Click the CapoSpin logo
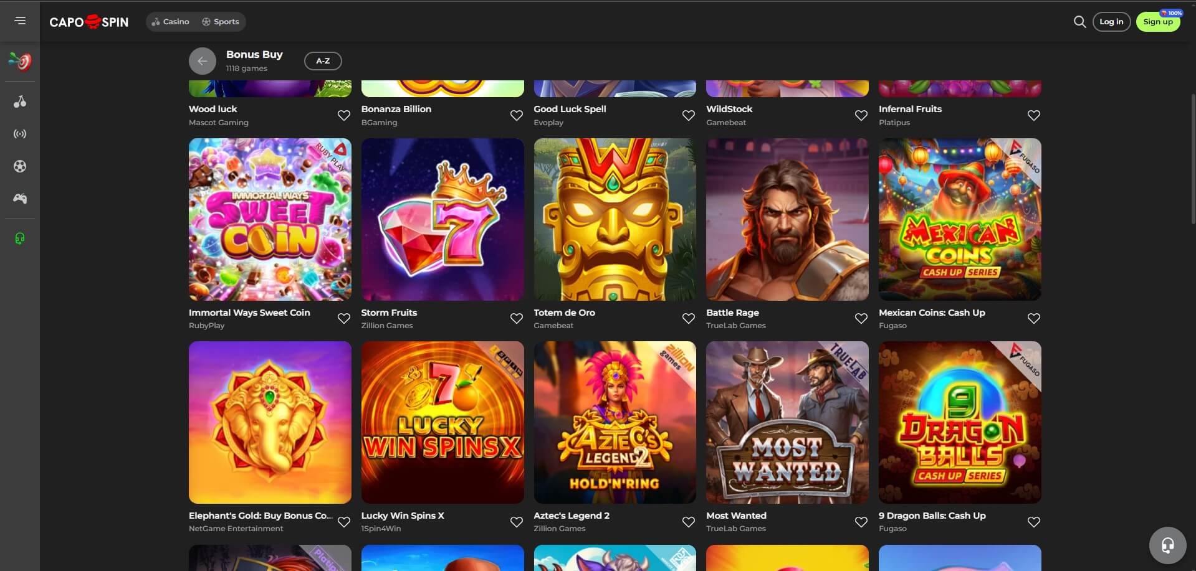The width and height of the screenshot is (1196, 571). (89, 22)
